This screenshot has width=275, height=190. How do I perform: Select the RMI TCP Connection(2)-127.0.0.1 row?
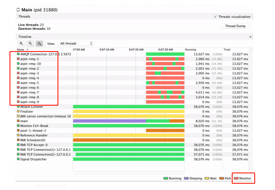(132, 154)
